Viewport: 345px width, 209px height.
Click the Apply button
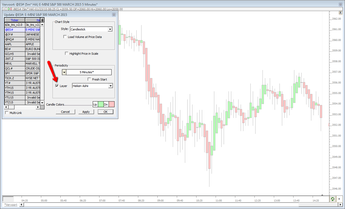click(x=86, y=112)
